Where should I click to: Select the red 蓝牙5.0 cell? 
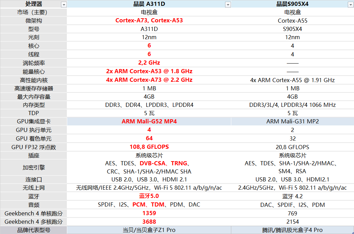coord(149,196)
